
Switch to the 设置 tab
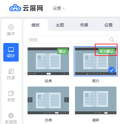click(x=108, y=25)
